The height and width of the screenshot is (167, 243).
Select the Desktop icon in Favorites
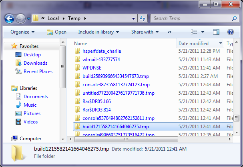tap(18, 55)
